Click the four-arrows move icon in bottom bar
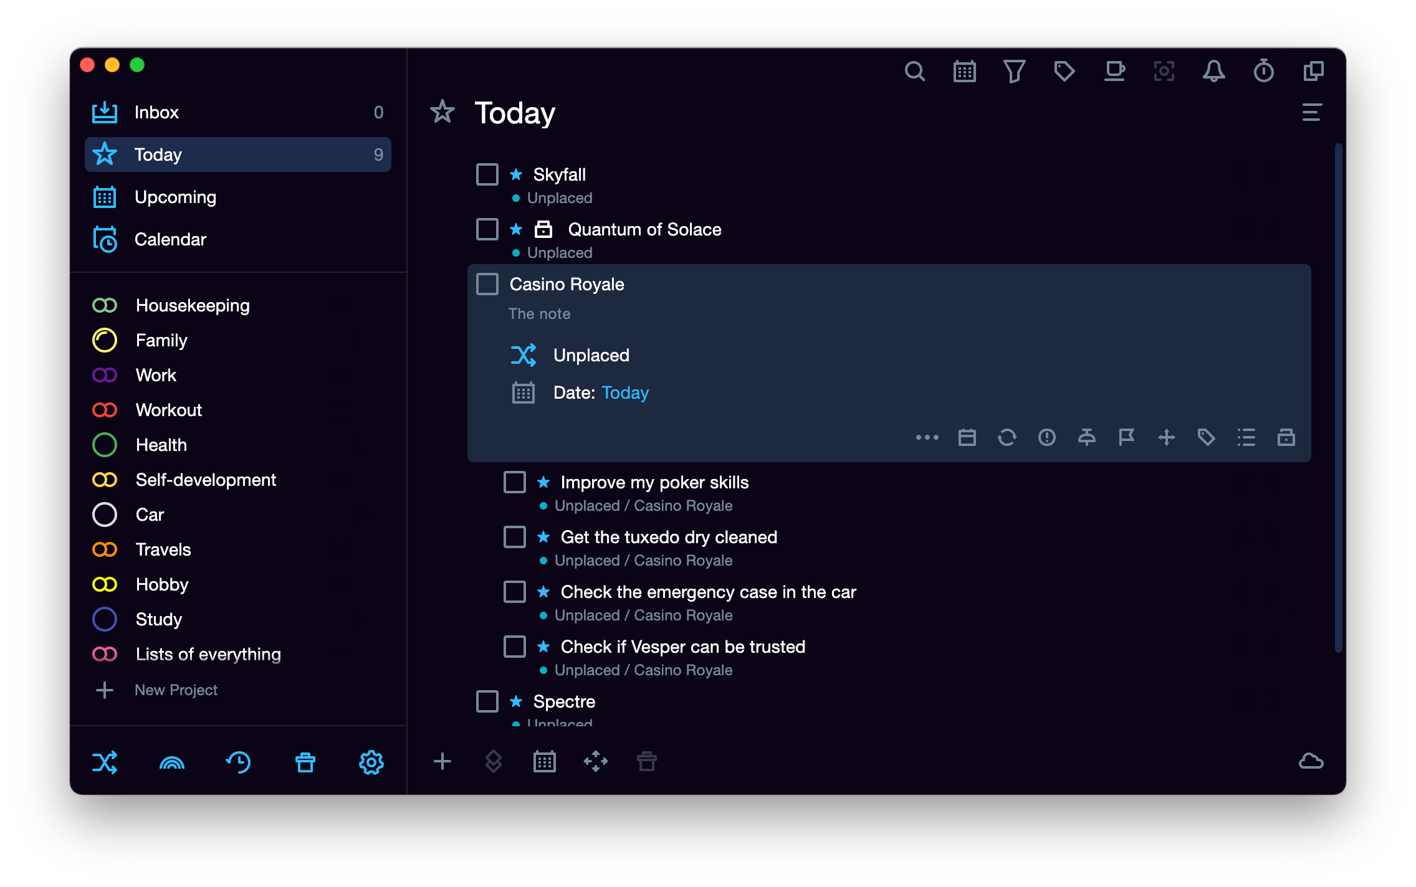 coord(595,761)
